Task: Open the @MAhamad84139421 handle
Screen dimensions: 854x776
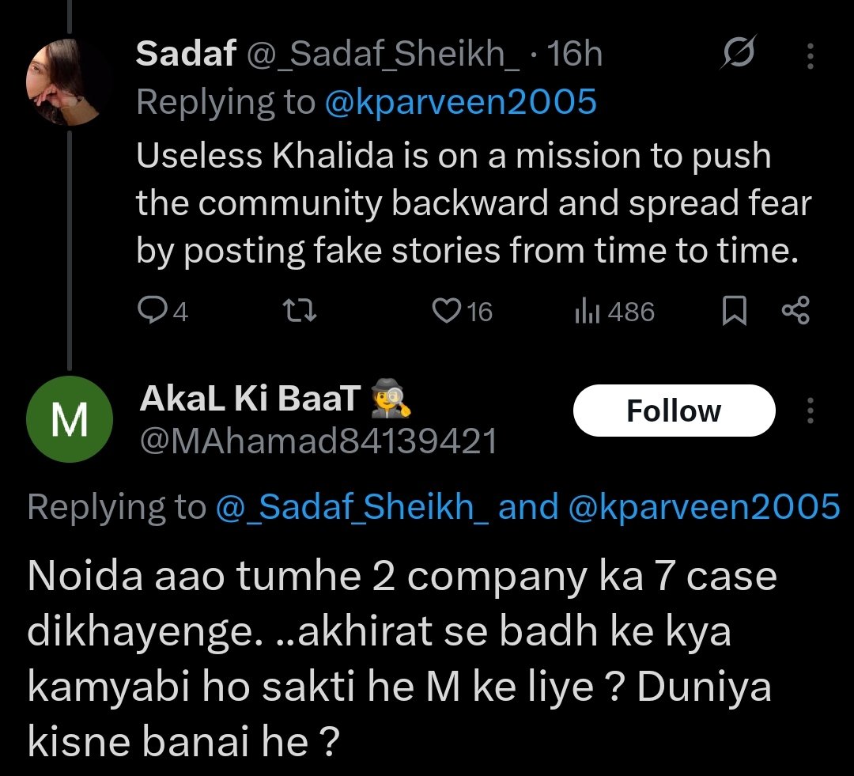Action: point(318,441)
